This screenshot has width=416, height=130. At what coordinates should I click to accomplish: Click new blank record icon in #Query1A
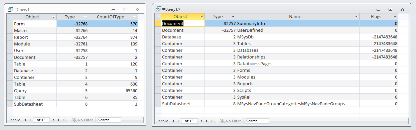213,121
